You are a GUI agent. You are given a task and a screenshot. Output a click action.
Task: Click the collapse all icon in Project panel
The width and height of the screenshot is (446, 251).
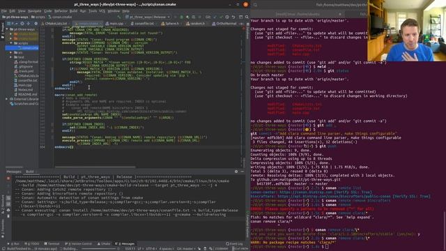(29, 24)
